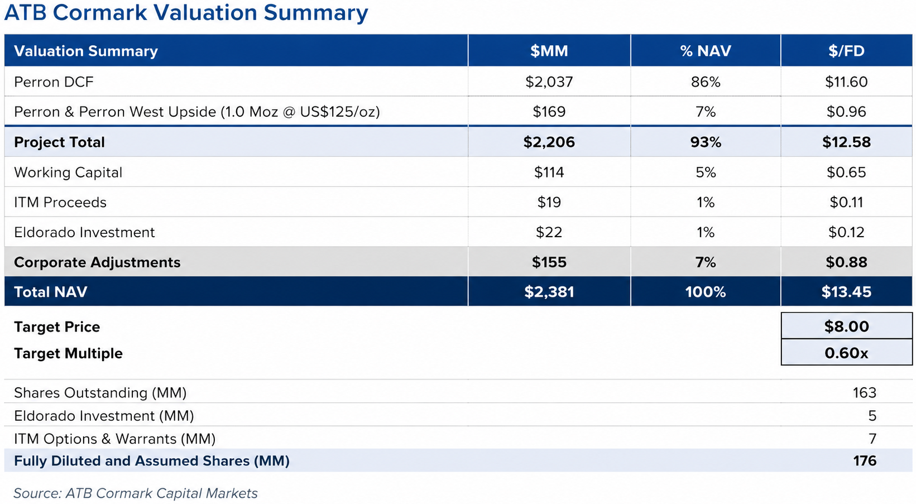
Task: Click the "Source: ATB Cormark Capital Markets" note
Action: click(x=136, y=493)
